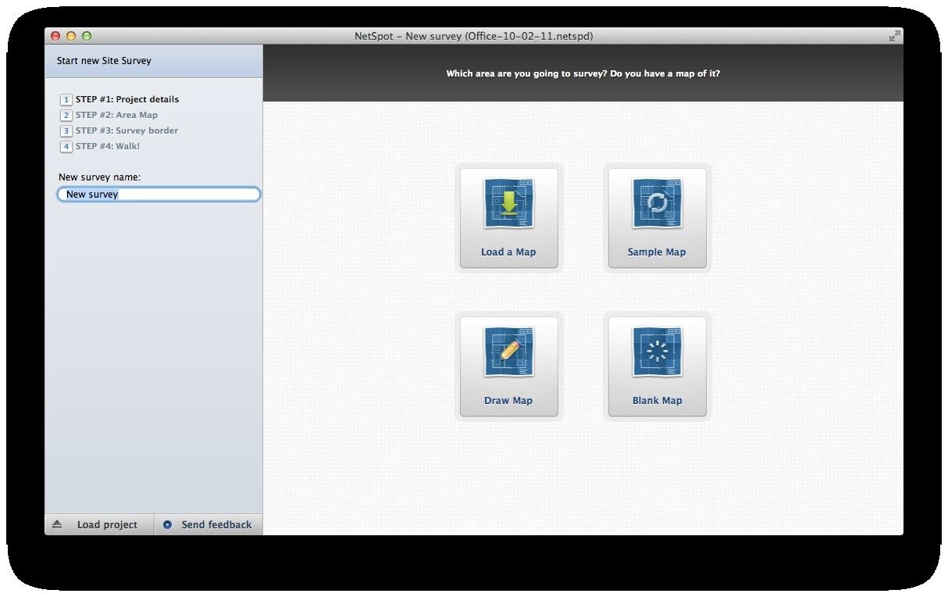Minimize the window with the yellow button
Image resolution: width=948 pixels, height=597 pixels.
[x=71, y=36]
